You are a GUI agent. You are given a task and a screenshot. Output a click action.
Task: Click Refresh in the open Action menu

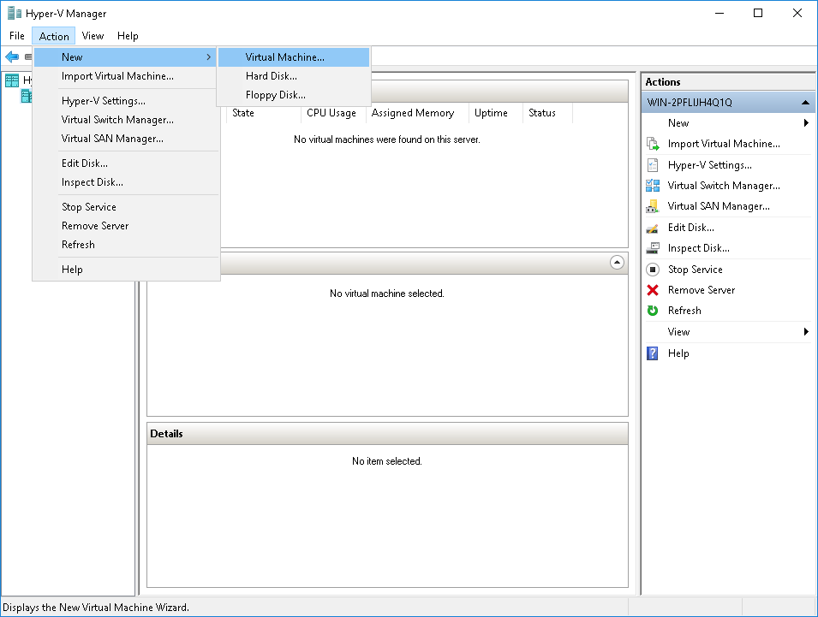point(78,244)
